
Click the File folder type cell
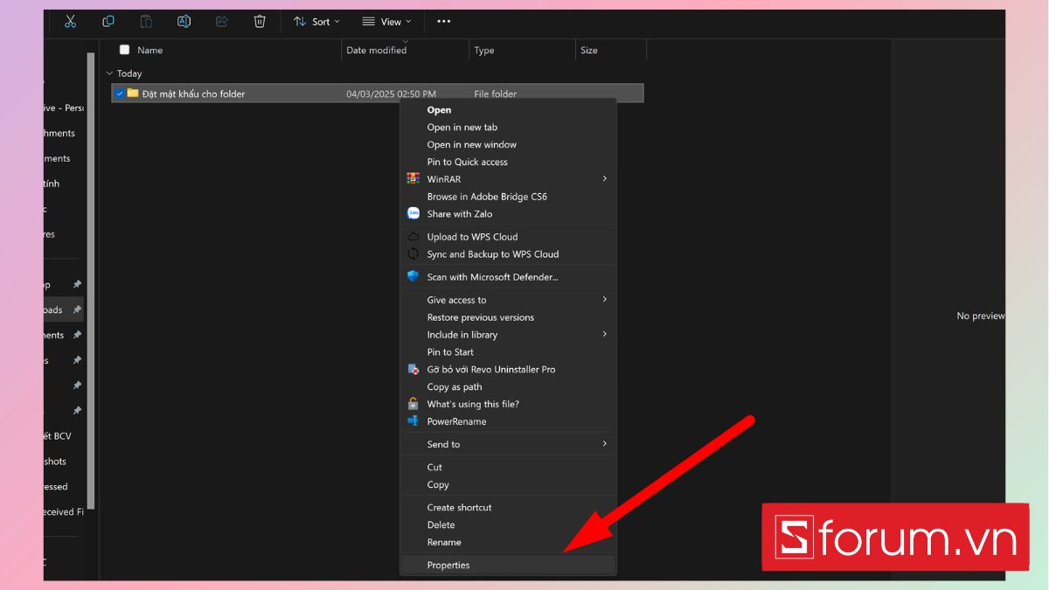(x=496, y=94)
